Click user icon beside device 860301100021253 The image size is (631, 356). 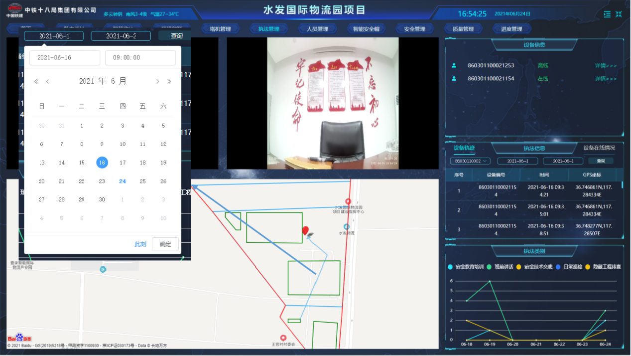pyautogui.click(x=454, y=65)
